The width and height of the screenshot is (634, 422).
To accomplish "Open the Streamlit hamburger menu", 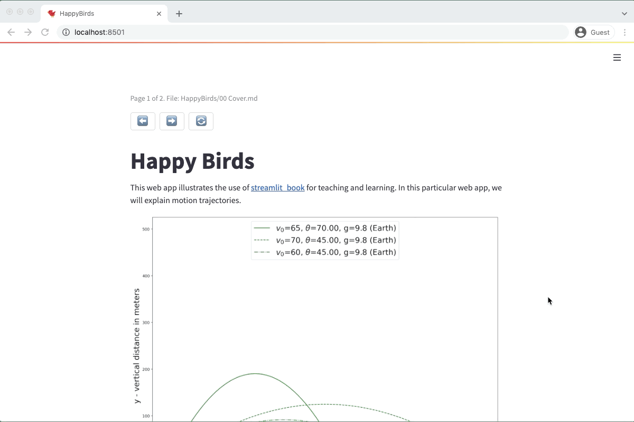I will (617, 57).
